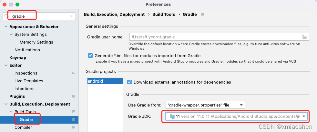Select the Gradle item in settings tree

39,119
